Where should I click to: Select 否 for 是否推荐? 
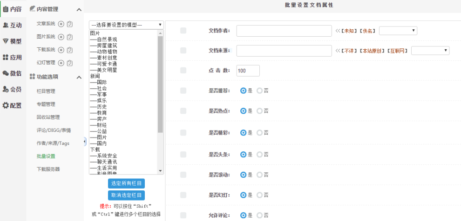[260, 91]
